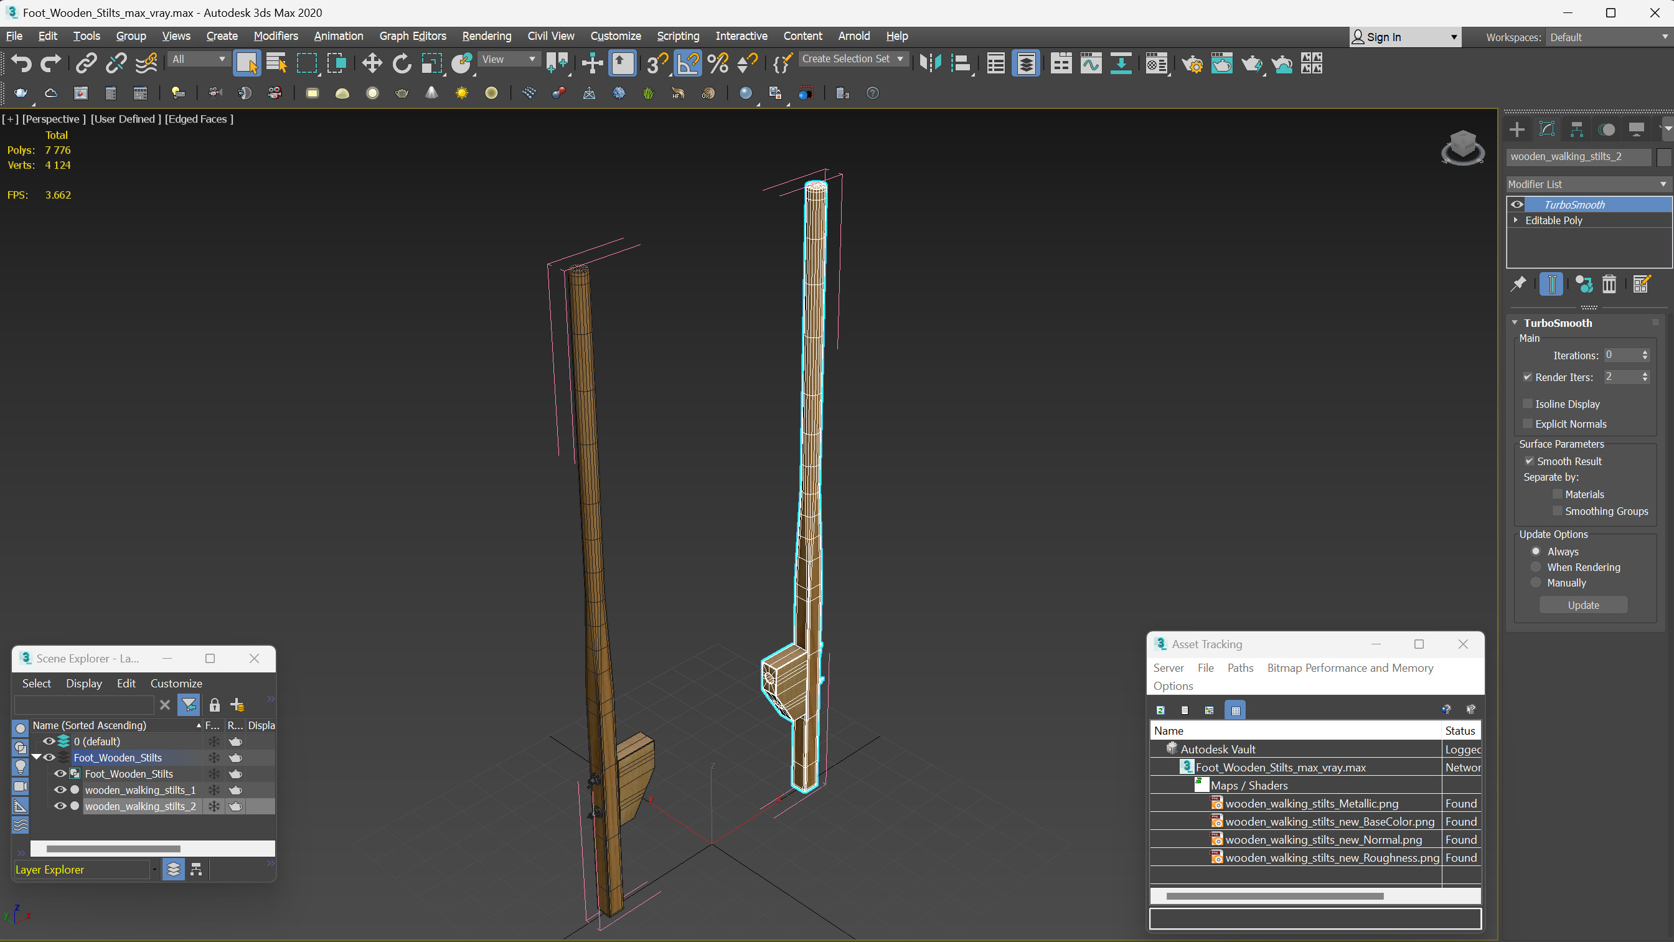Viewport: 1674px width, 942px height.
Task: Click Remove modifier trash icon
Action: pyautogui.click(x=1609, y=284)
